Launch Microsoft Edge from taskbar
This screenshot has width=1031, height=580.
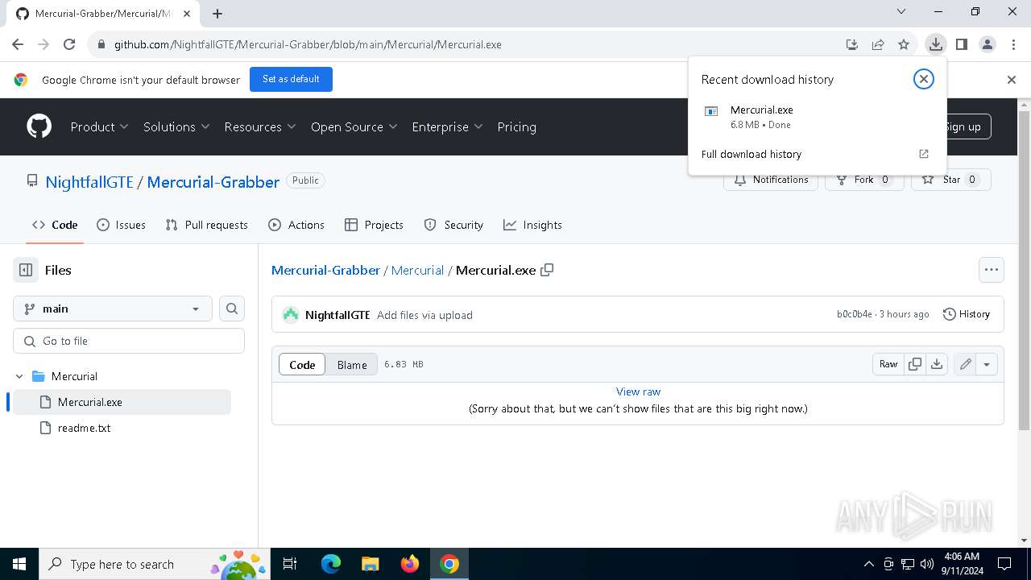[331, 564]
